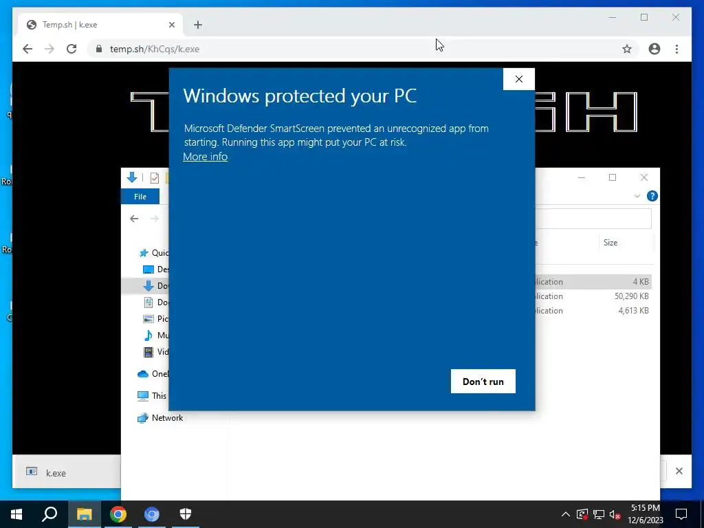The height and width of the screenshot is (528, 704).
Task: Click Chrome forward navigation arrow
Action: (x=49, y=49)
